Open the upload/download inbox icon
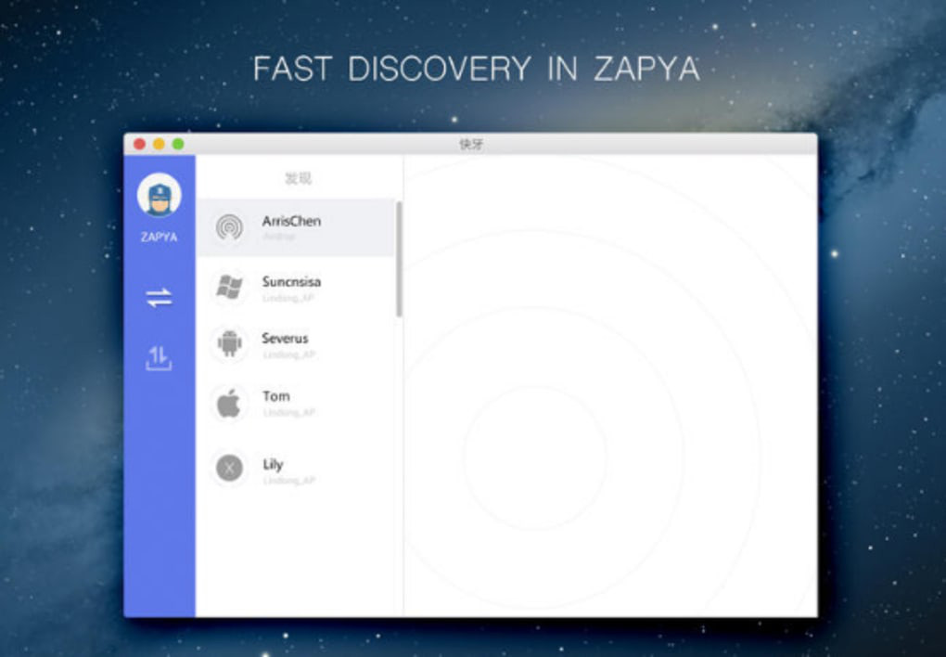The height and width of the screenshot is (657, 946). [x=159, y=358]
